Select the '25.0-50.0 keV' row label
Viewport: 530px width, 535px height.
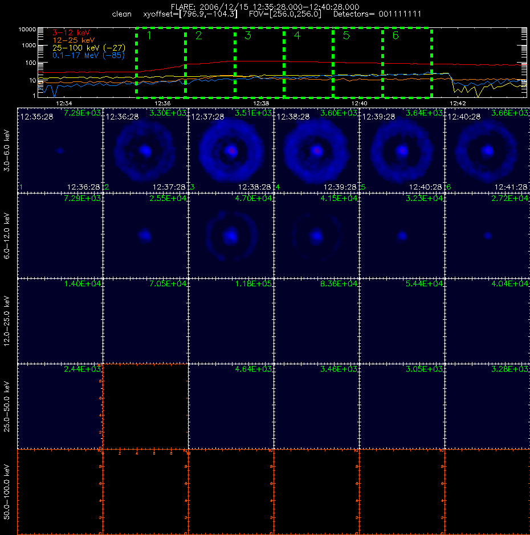(7, 406)
